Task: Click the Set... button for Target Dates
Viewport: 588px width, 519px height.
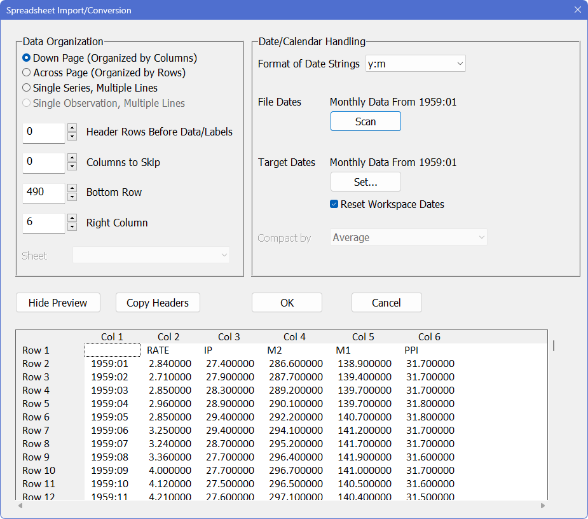Action: tap(366, 182)
